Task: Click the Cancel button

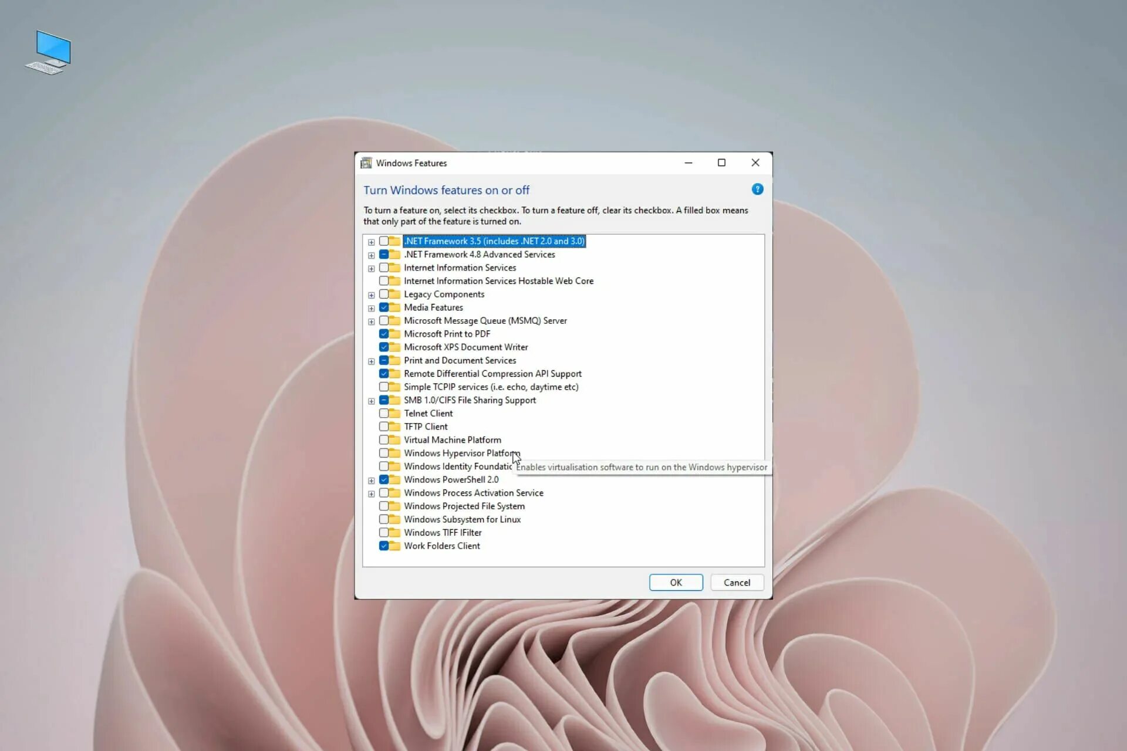Action: [x=737, y=583]
